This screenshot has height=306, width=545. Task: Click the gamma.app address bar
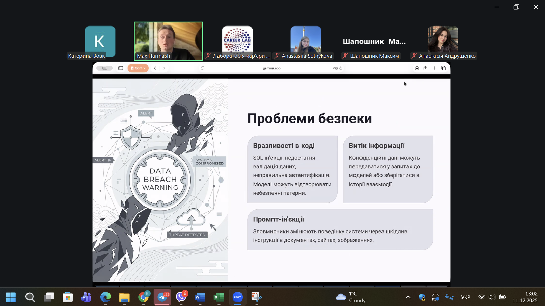point(271,68)
